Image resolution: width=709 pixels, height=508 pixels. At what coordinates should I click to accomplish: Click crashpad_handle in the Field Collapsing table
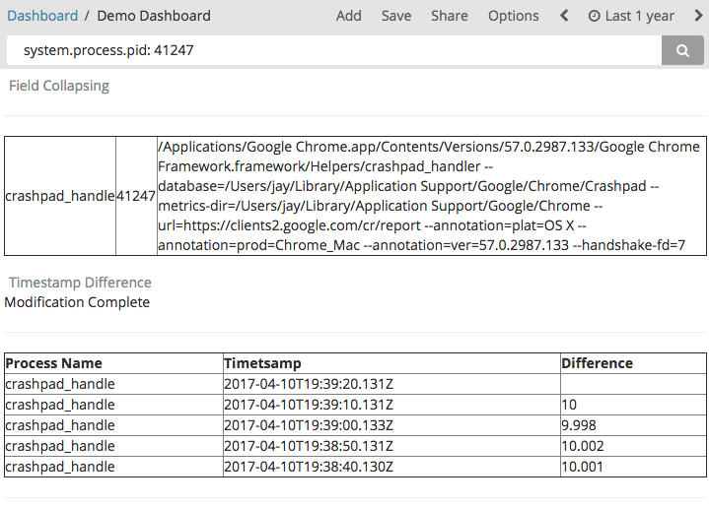click(x=60, y=196)
